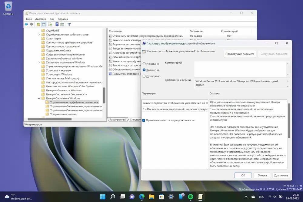
Task: Uncheck "Применять только в период активности"
Action: [144, 120]
